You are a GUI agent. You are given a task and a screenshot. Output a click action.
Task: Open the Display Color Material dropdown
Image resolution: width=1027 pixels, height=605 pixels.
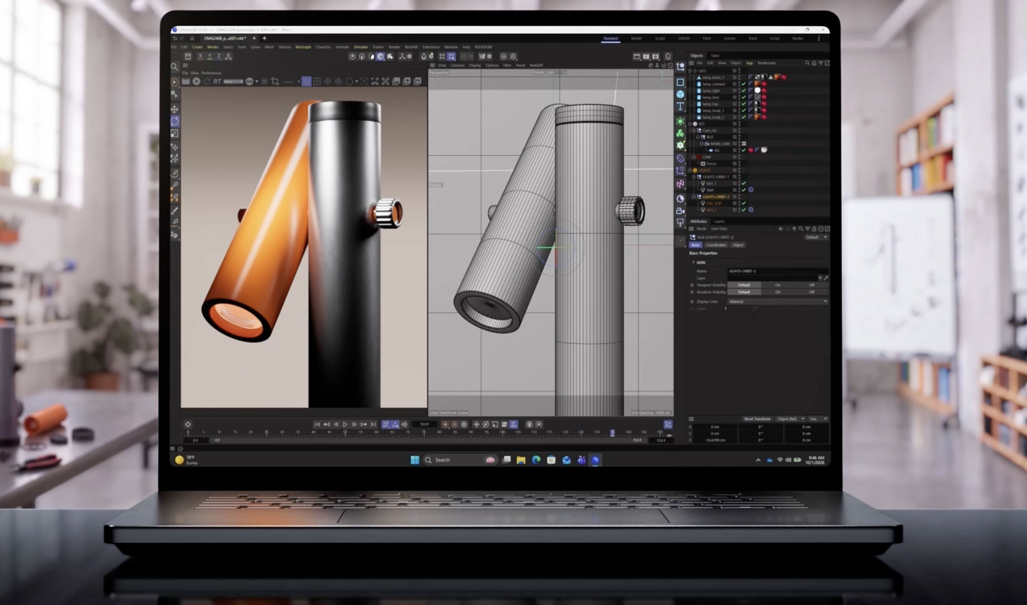[777, 302]
